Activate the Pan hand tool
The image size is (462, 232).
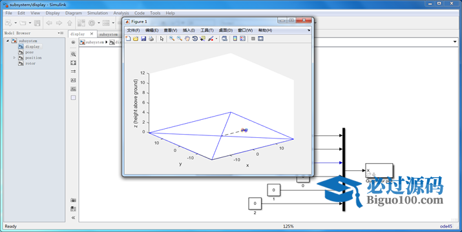(187, 39)
